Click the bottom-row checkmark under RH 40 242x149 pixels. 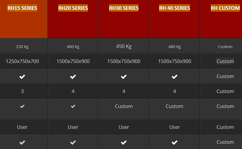point(175,142)
